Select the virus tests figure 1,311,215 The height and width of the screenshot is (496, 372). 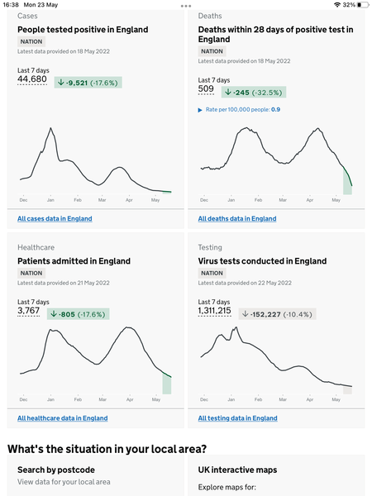(214, 311)
